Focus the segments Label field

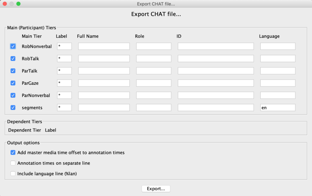pos(64,108)
